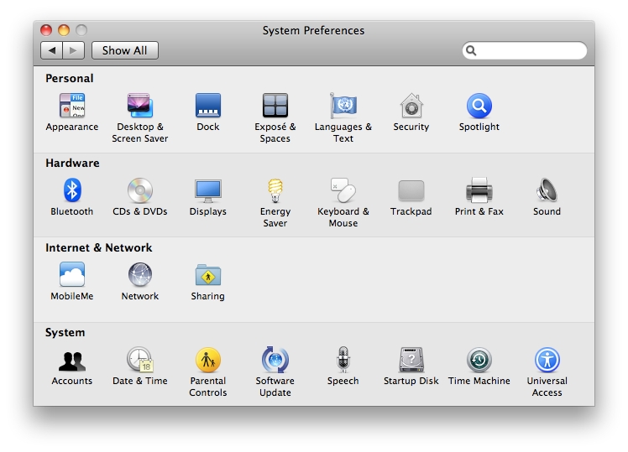Open Sharing preferences
Image resolution: width=628 pixels, height=452 pixels.
pyautogui.click(x=208, y=276)
